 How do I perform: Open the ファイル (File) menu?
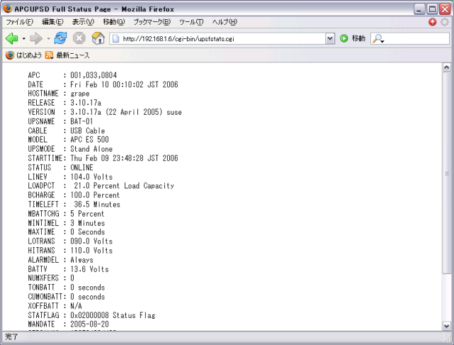point(20,22)
